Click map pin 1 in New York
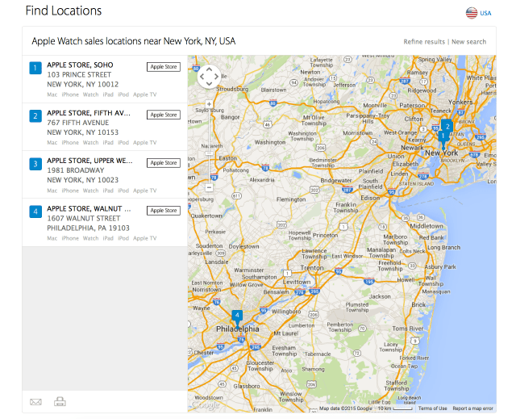516x419 pixels. (x=443, y=138)
